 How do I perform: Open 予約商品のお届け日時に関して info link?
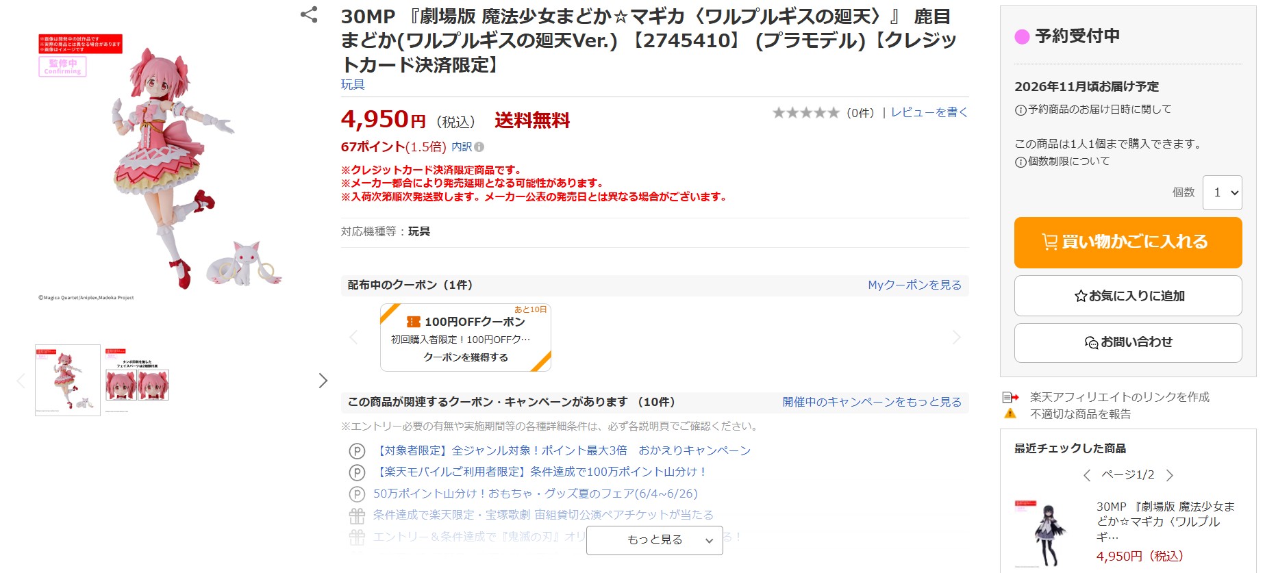tap(1099, 110)
